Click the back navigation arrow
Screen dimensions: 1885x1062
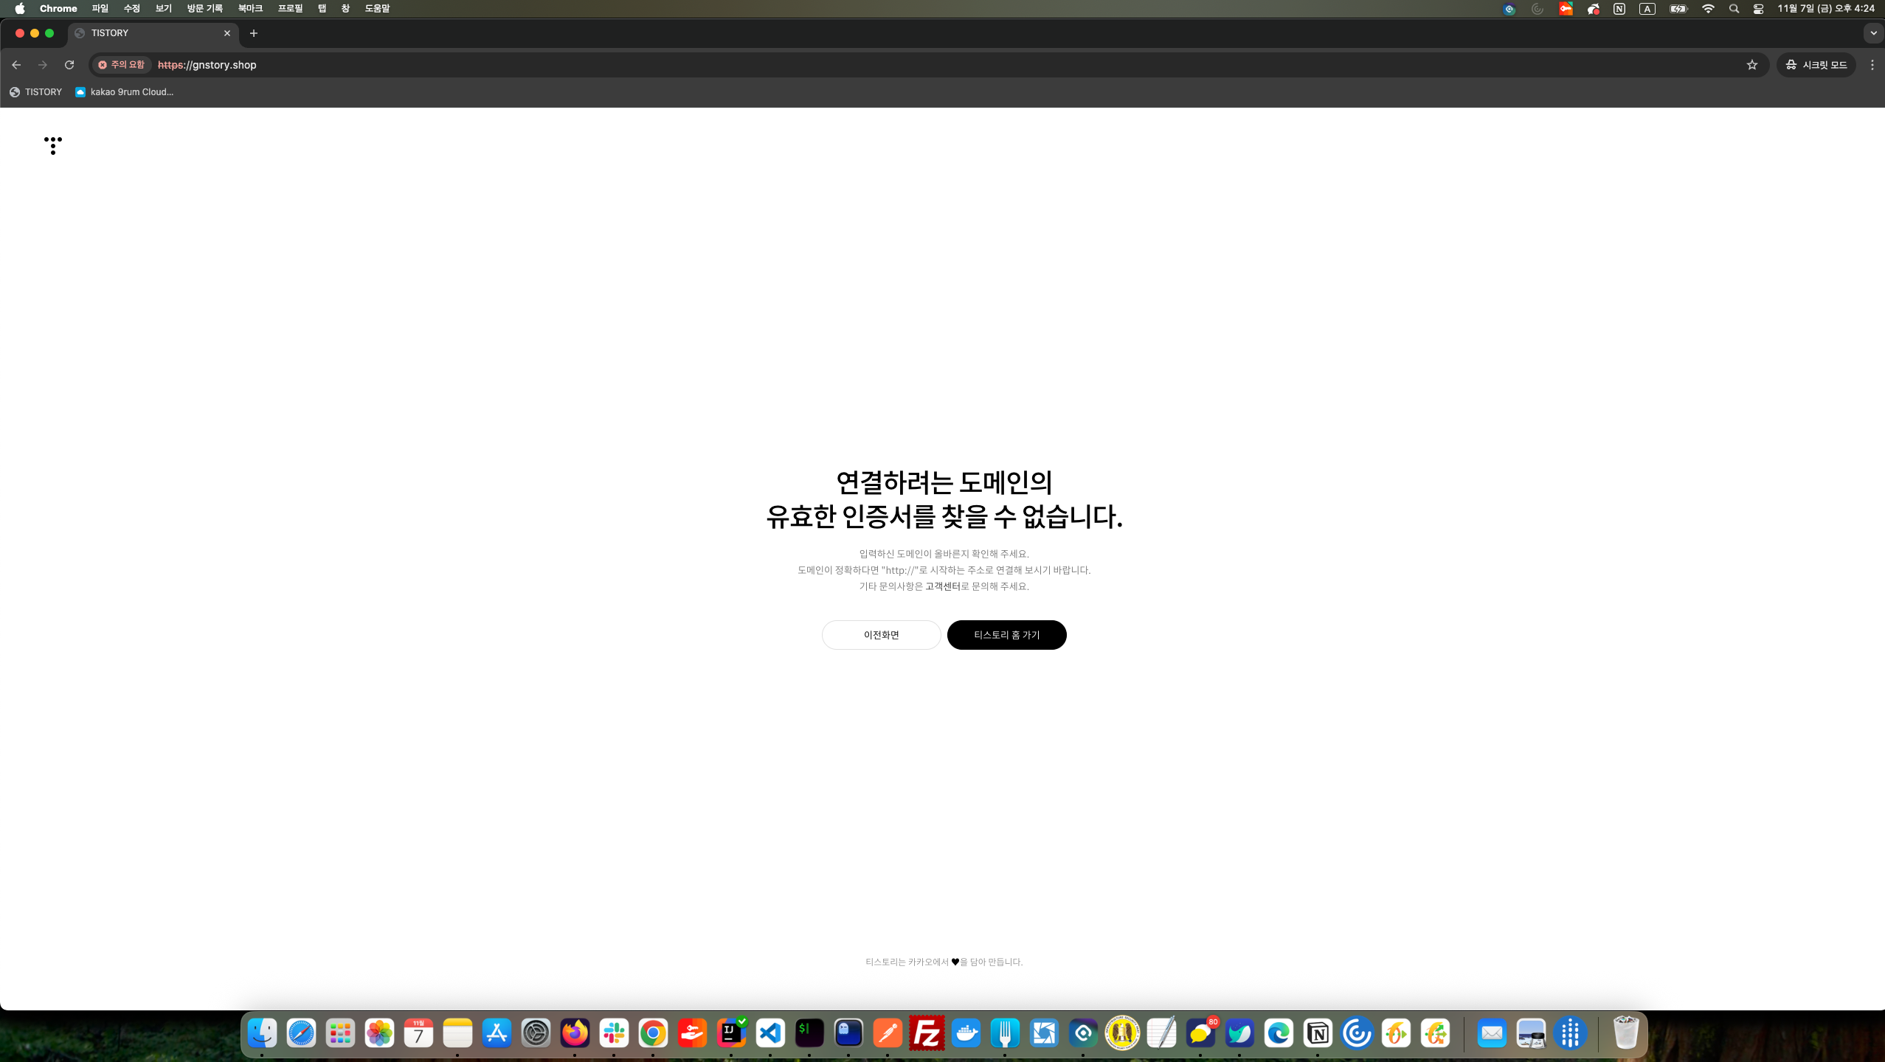[16, 65]
